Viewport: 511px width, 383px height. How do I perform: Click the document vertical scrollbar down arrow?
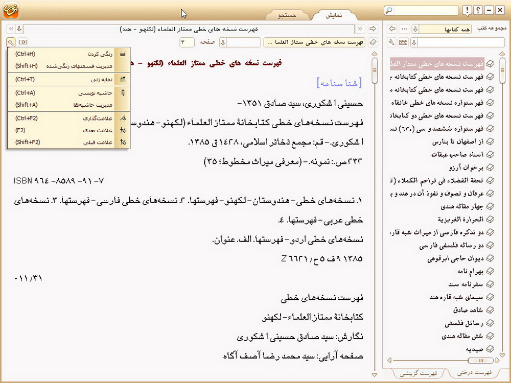point(375,374)
